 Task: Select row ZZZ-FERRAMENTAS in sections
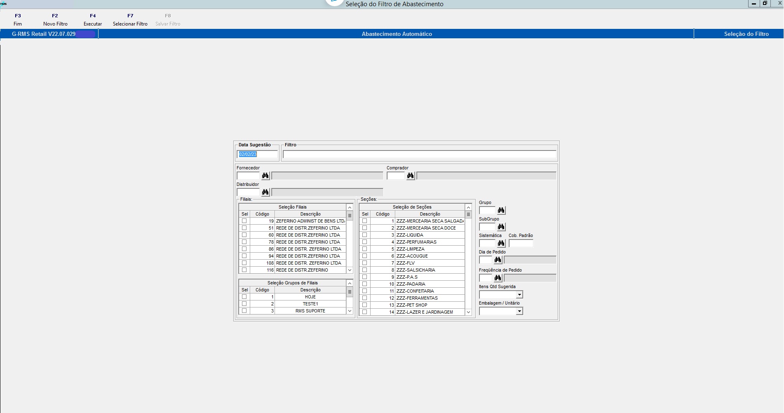(412, 298)
